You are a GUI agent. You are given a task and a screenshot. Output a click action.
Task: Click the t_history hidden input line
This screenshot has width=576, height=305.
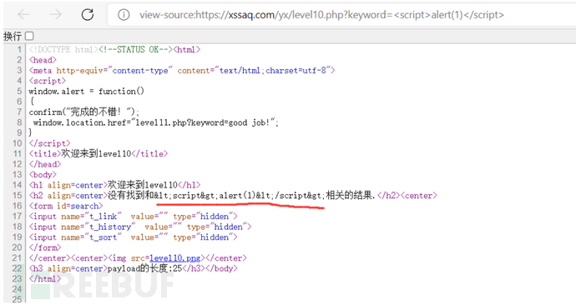[x=140, y=227]
